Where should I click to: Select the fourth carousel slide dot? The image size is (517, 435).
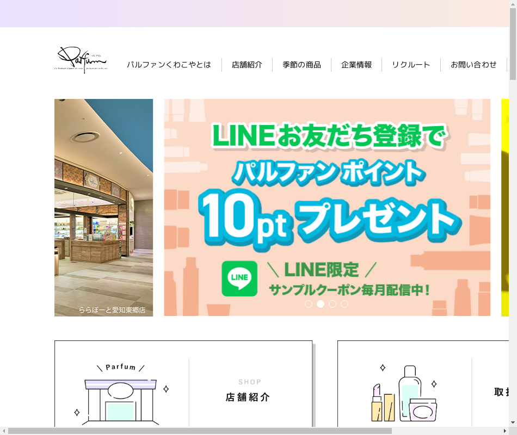tap(344, 304)
